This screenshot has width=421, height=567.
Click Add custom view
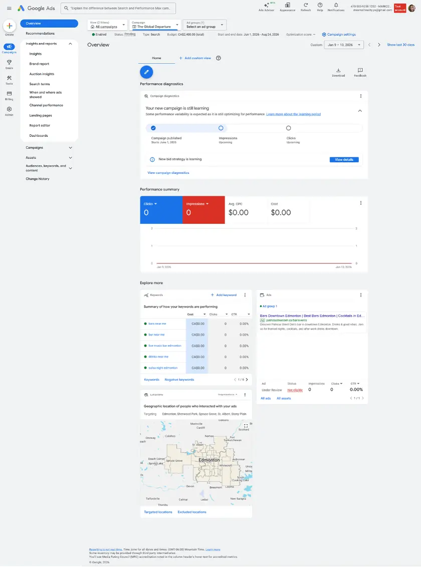coord(195,58)
